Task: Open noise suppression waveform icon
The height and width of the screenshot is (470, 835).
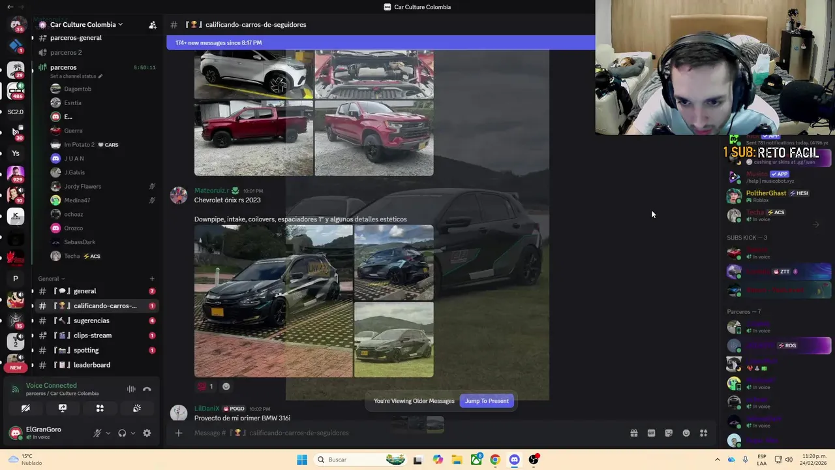Action: pyautogui.click(x=131, y=389)
